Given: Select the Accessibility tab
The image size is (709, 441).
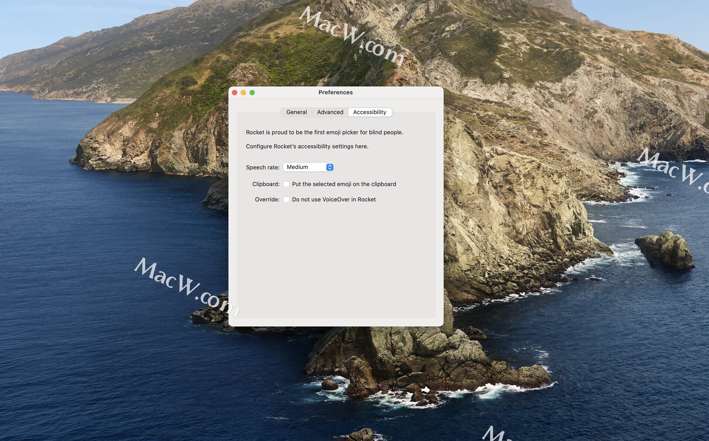Looking at the screenshot, I should pos(370,112).
